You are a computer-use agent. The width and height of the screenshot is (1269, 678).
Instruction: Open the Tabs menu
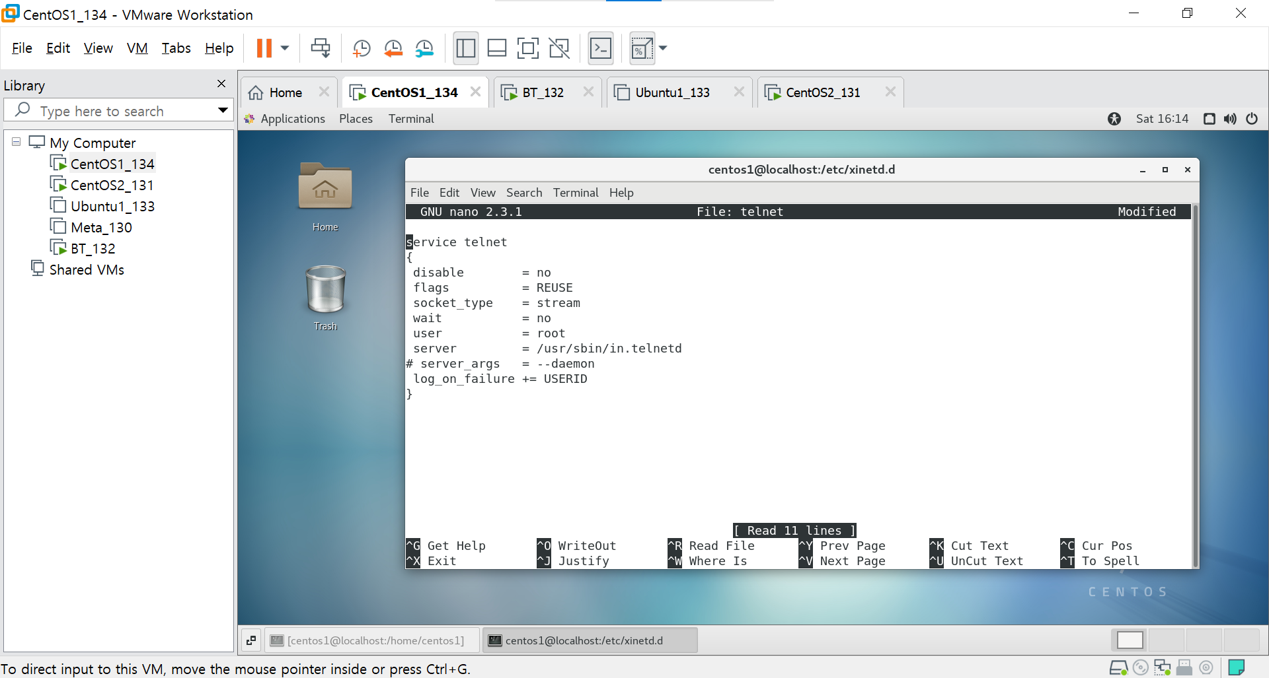click(176, 48)
